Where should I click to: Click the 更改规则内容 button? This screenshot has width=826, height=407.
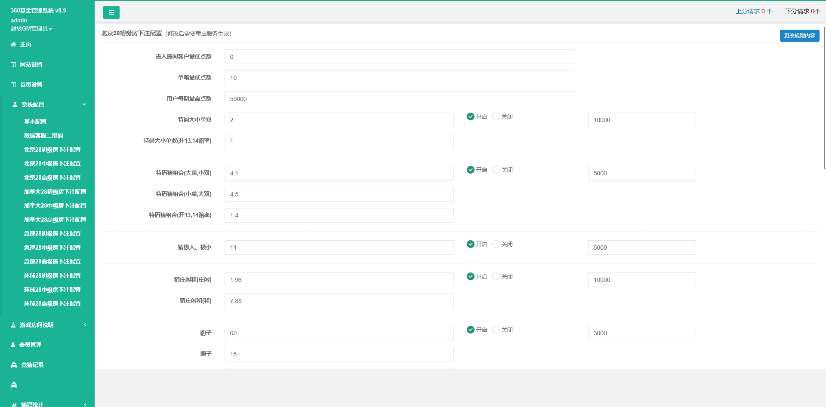pos(799,36)
